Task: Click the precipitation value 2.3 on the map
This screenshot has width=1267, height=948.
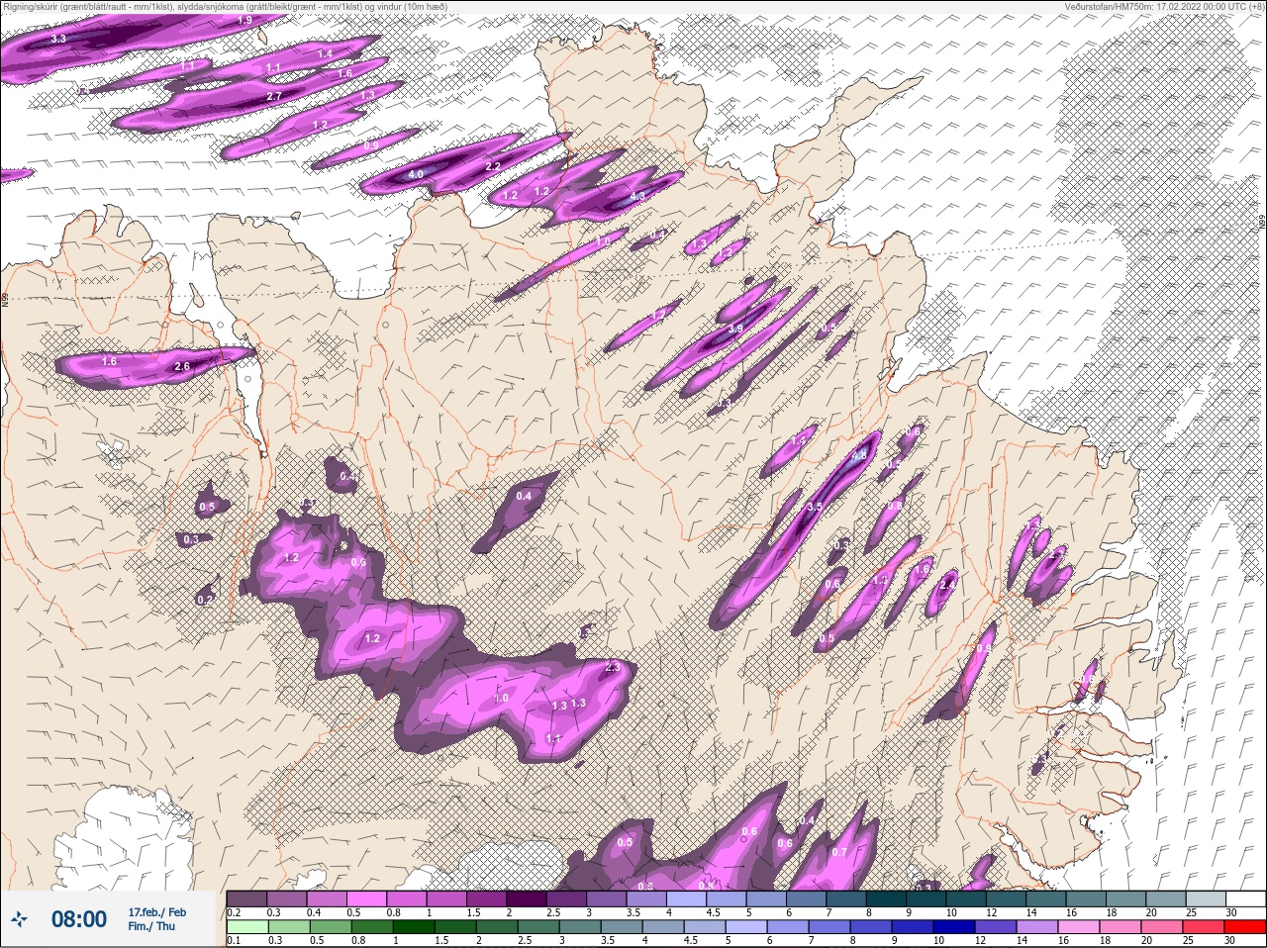Action: 613,667
